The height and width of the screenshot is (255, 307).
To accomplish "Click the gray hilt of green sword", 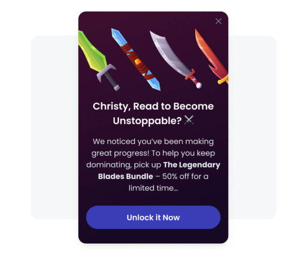I will pos(108,77).
